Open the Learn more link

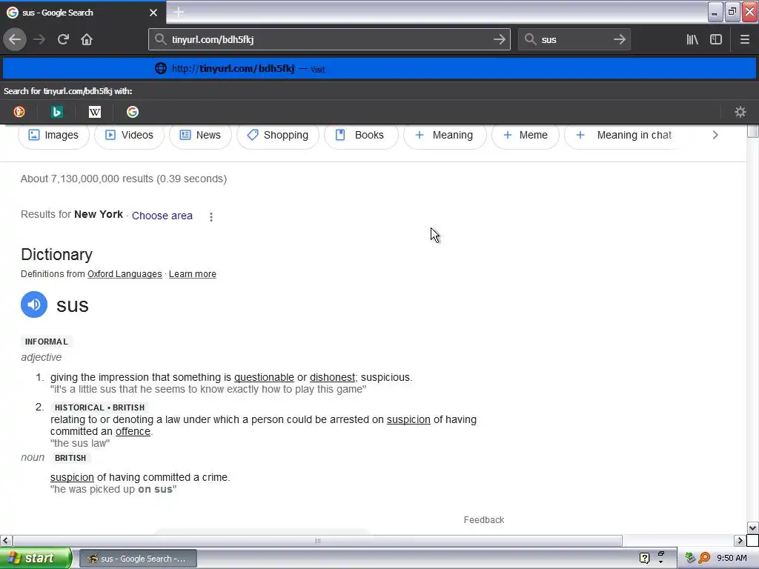click(x=193, y=274)
